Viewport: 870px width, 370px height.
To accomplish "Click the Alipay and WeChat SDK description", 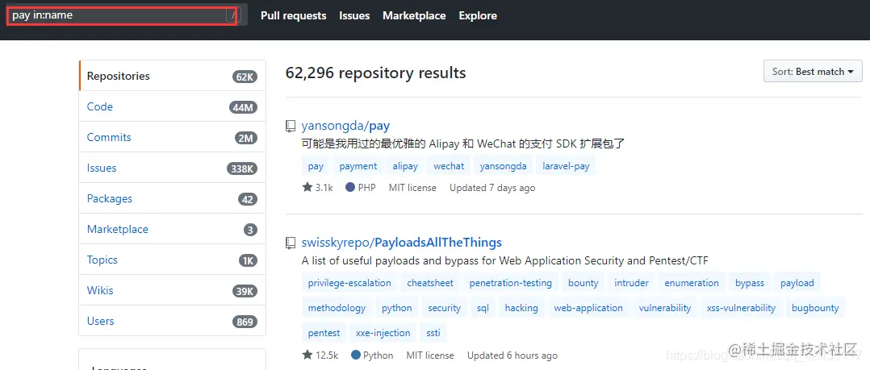I will coord(463,144).
